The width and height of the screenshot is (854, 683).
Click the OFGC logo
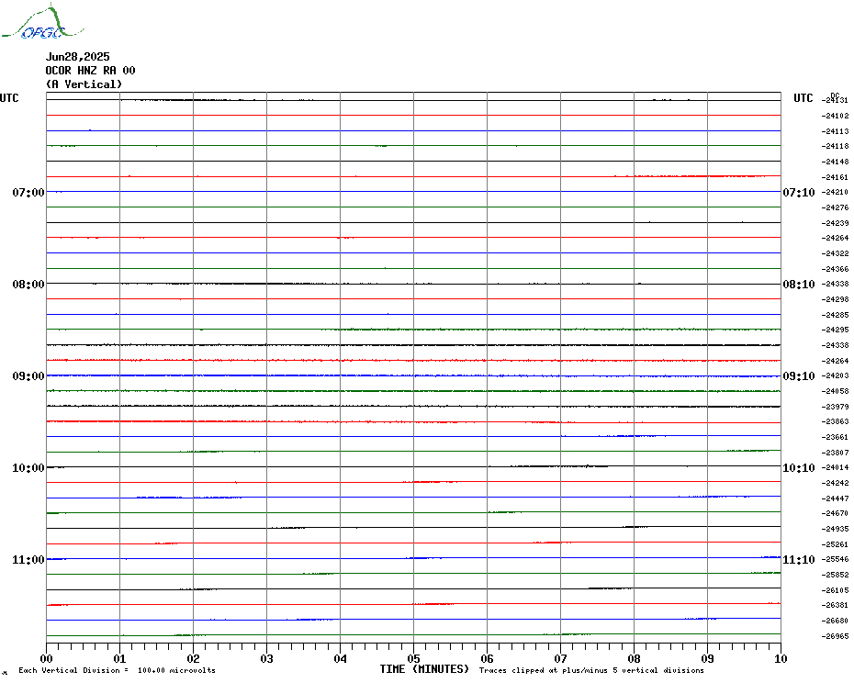pos(43,22)
